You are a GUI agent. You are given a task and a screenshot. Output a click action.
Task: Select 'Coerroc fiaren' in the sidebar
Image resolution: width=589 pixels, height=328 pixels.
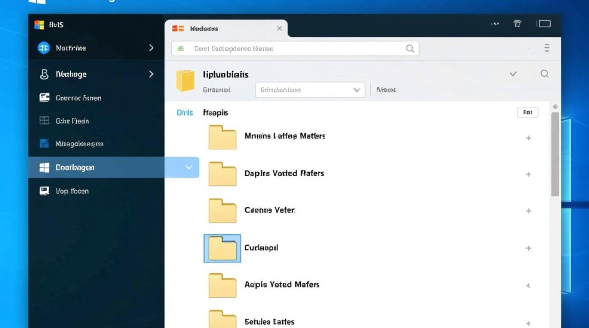(x=78, y=98)
